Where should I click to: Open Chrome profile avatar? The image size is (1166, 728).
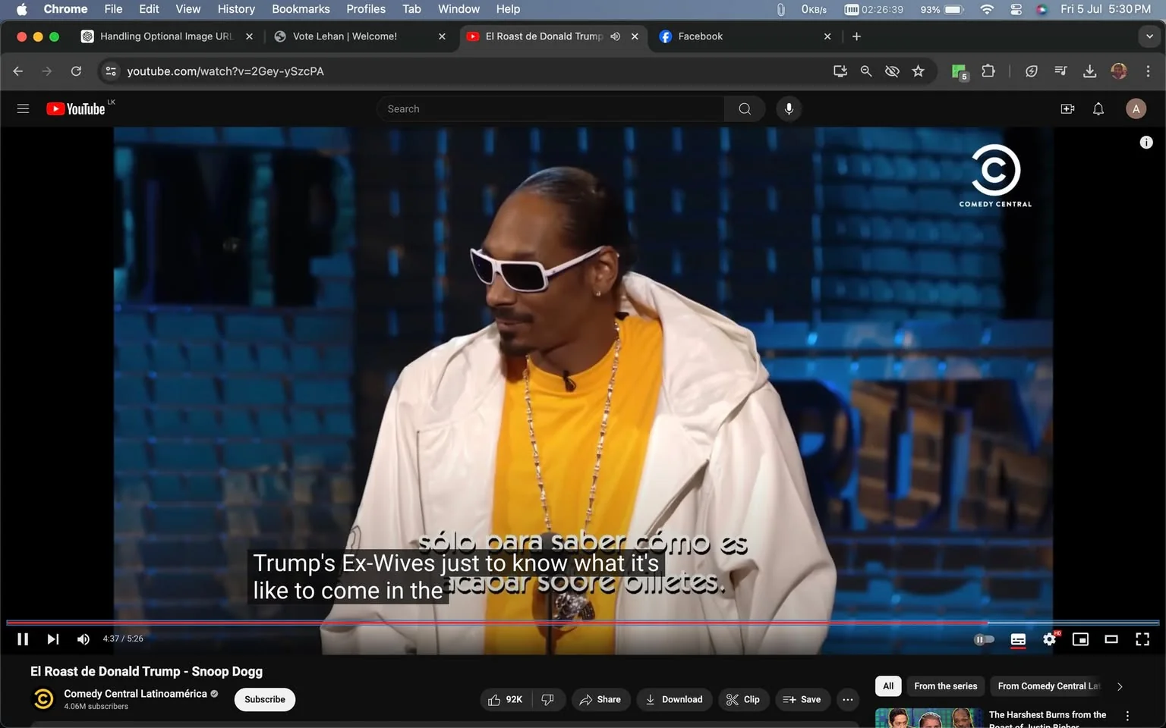point(1119,71)
